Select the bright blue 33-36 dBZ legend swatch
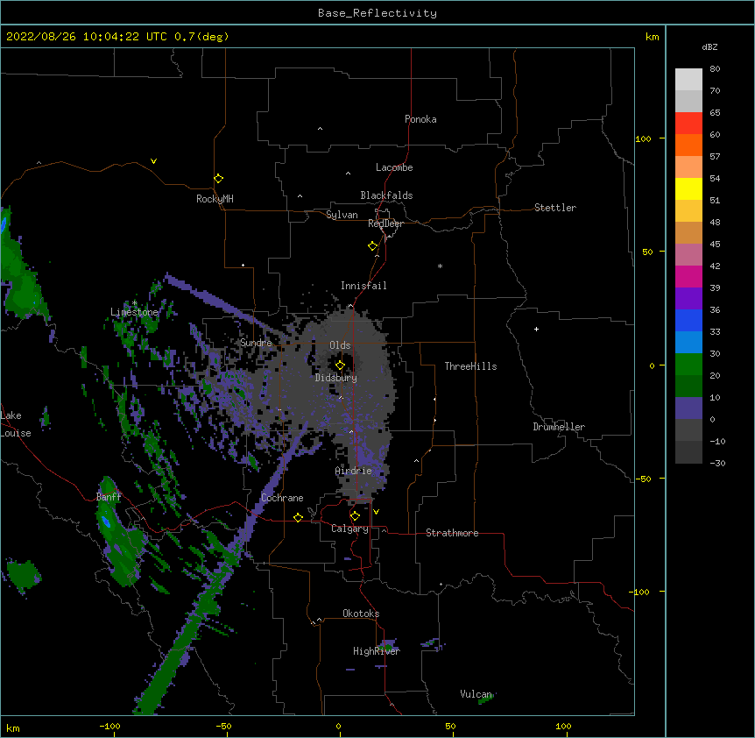Viewport: 755px width, 738px height. click(x=688, y=320)
